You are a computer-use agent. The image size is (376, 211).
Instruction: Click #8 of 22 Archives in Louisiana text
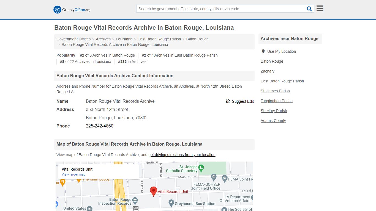(86, 62)
